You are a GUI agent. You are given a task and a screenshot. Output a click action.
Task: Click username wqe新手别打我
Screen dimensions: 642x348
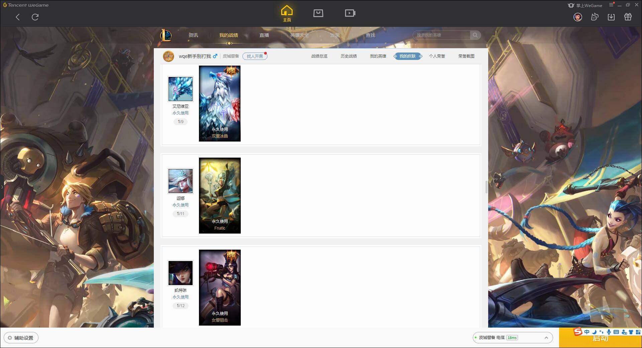(195, 56)
